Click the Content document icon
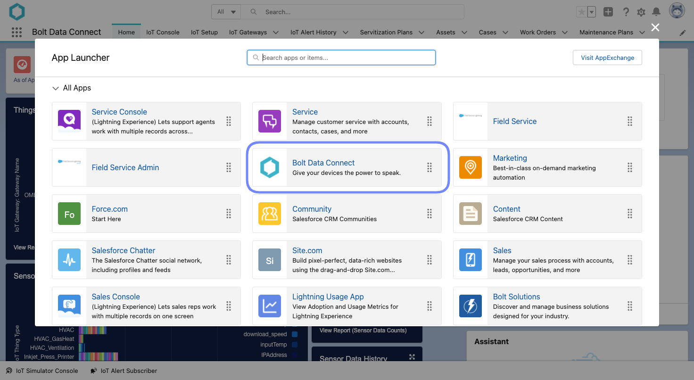Screen dimensions: 694x380 click(x=471, y=214)
